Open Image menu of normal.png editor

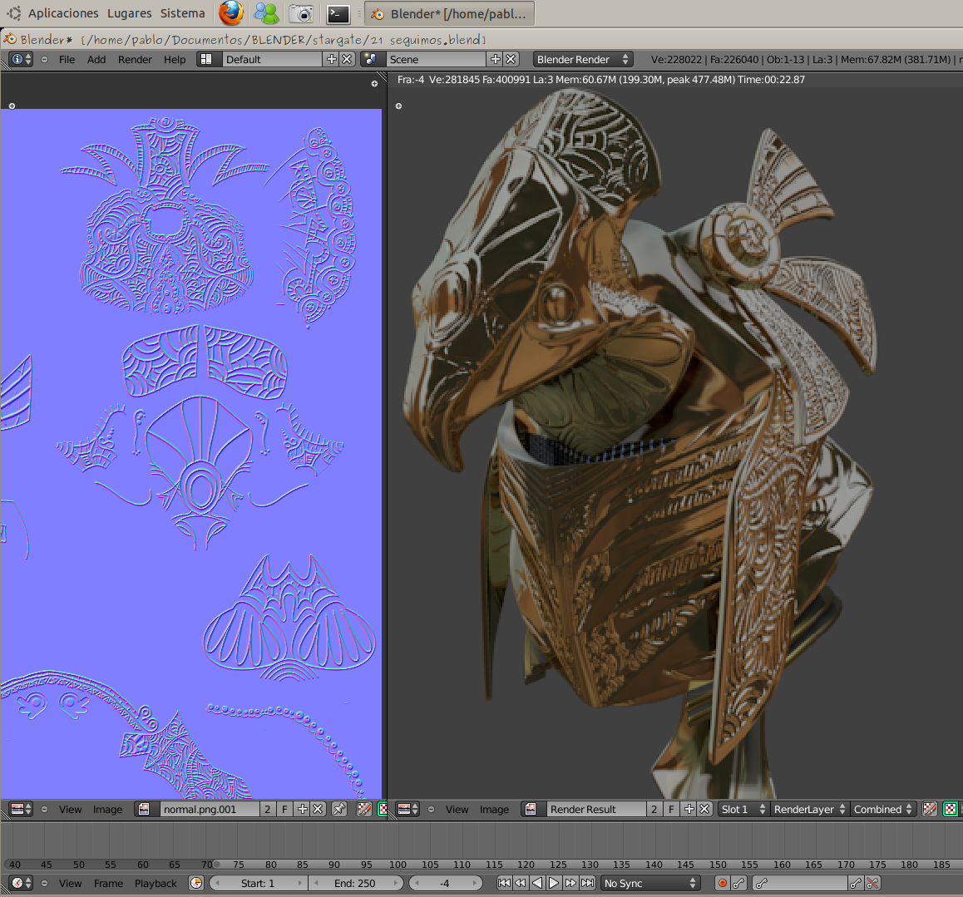click(107, 810)
